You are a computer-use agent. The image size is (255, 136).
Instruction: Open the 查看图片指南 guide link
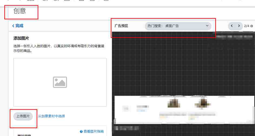click(x=94, y=131)
